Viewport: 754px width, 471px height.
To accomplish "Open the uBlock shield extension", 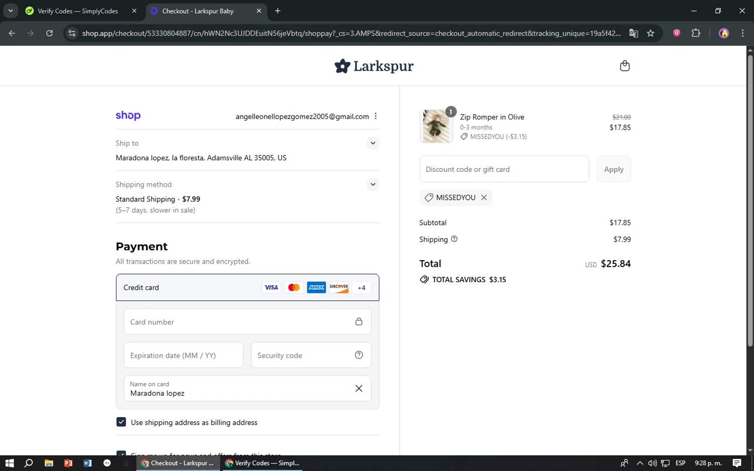I will [x=677, y=33].
